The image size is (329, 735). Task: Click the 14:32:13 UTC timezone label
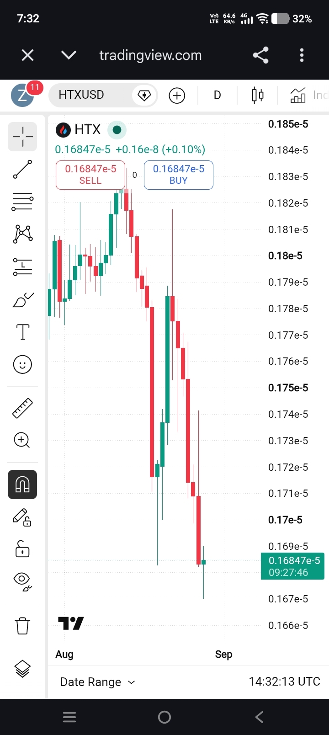(x=284, y=682)
